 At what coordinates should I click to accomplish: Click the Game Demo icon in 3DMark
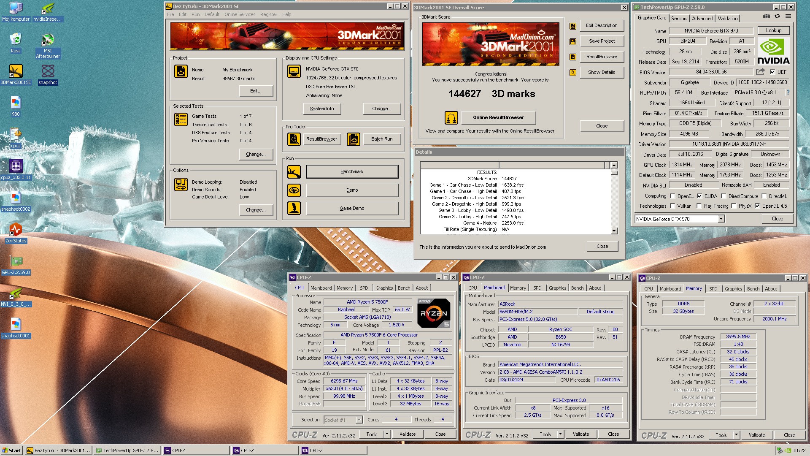click(x=294, y=208)
